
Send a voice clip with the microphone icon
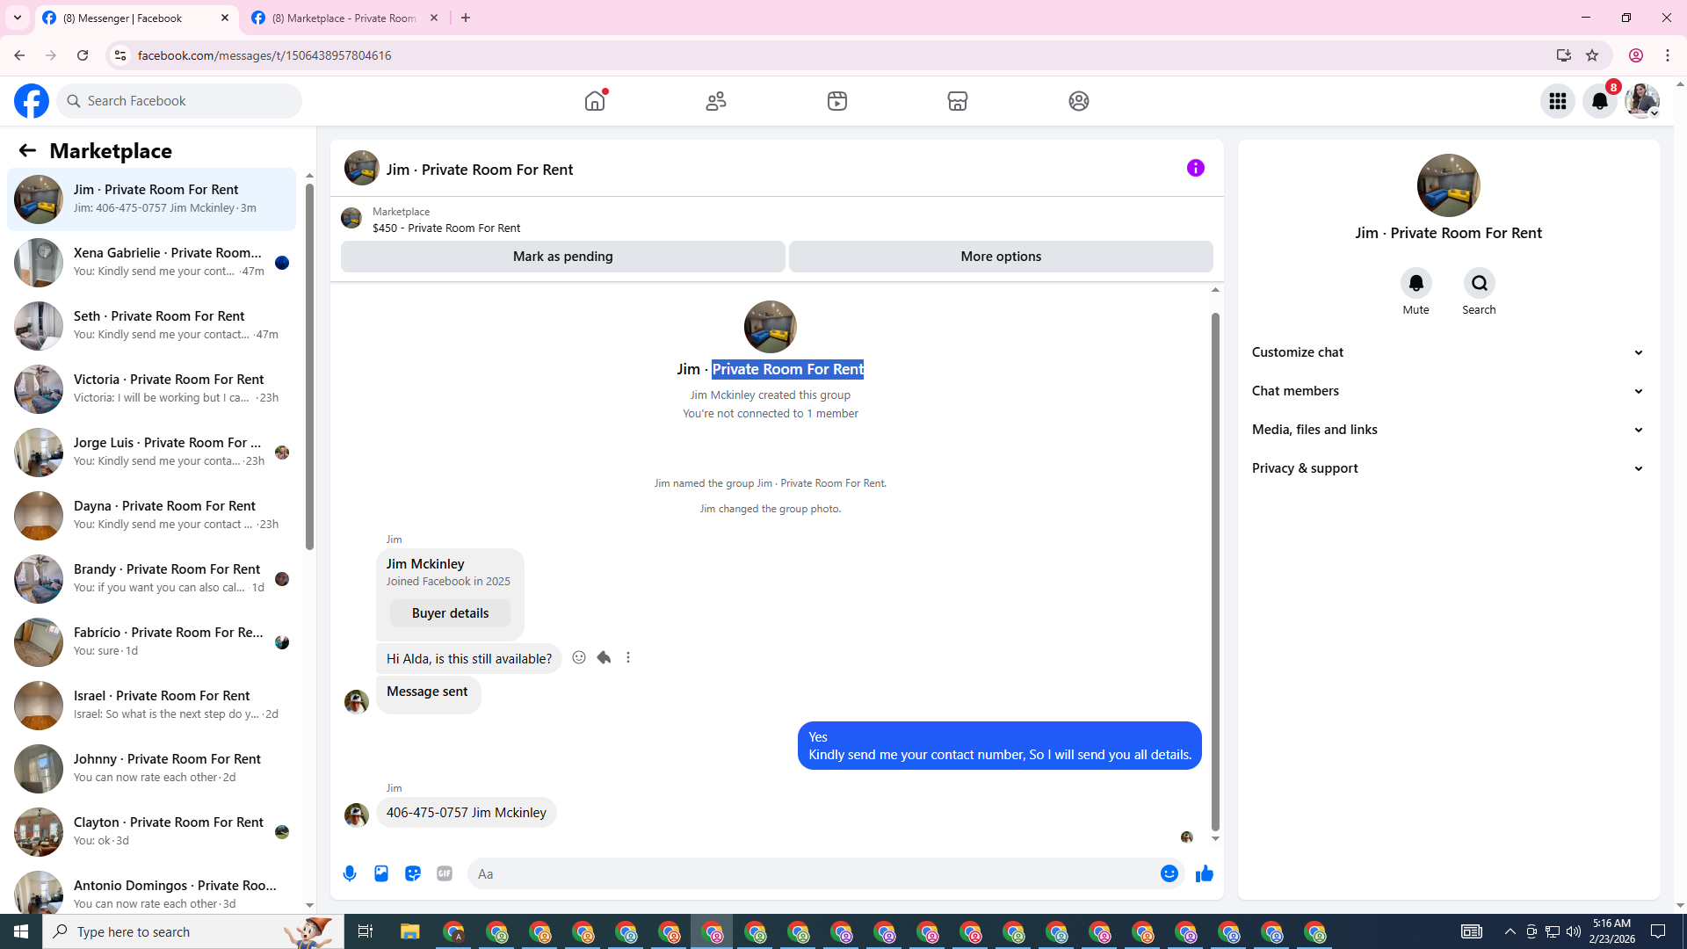[x=350, y=873]
